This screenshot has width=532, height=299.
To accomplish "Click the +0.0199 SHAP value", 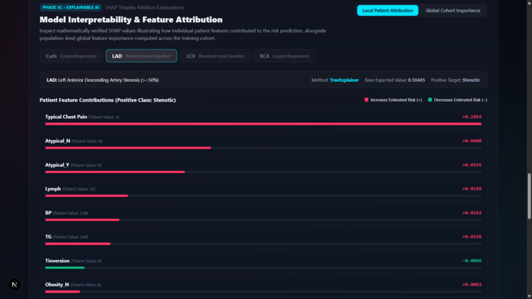I will 472,189.
